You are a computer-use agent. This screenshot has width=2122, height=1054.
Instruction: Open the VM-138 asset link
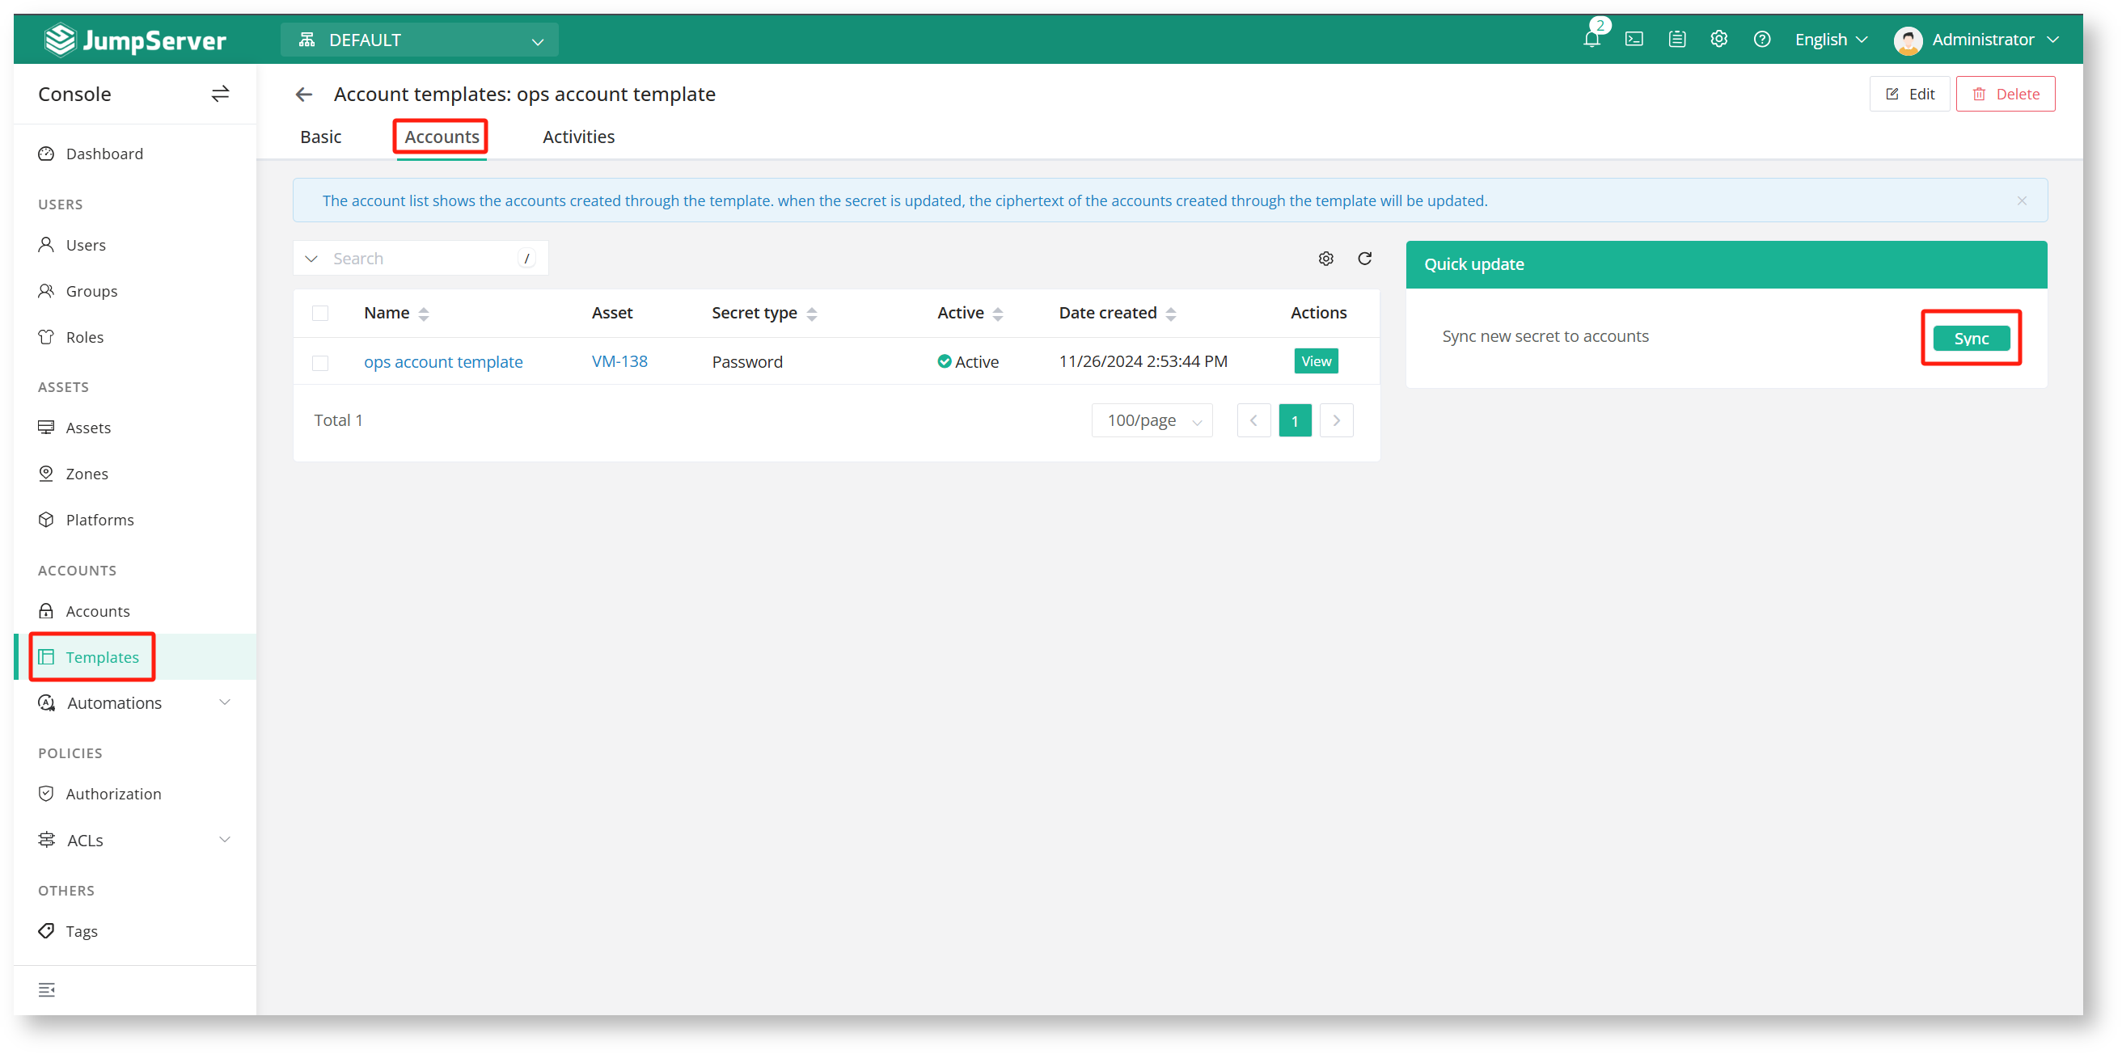click(x=619, y=361)
